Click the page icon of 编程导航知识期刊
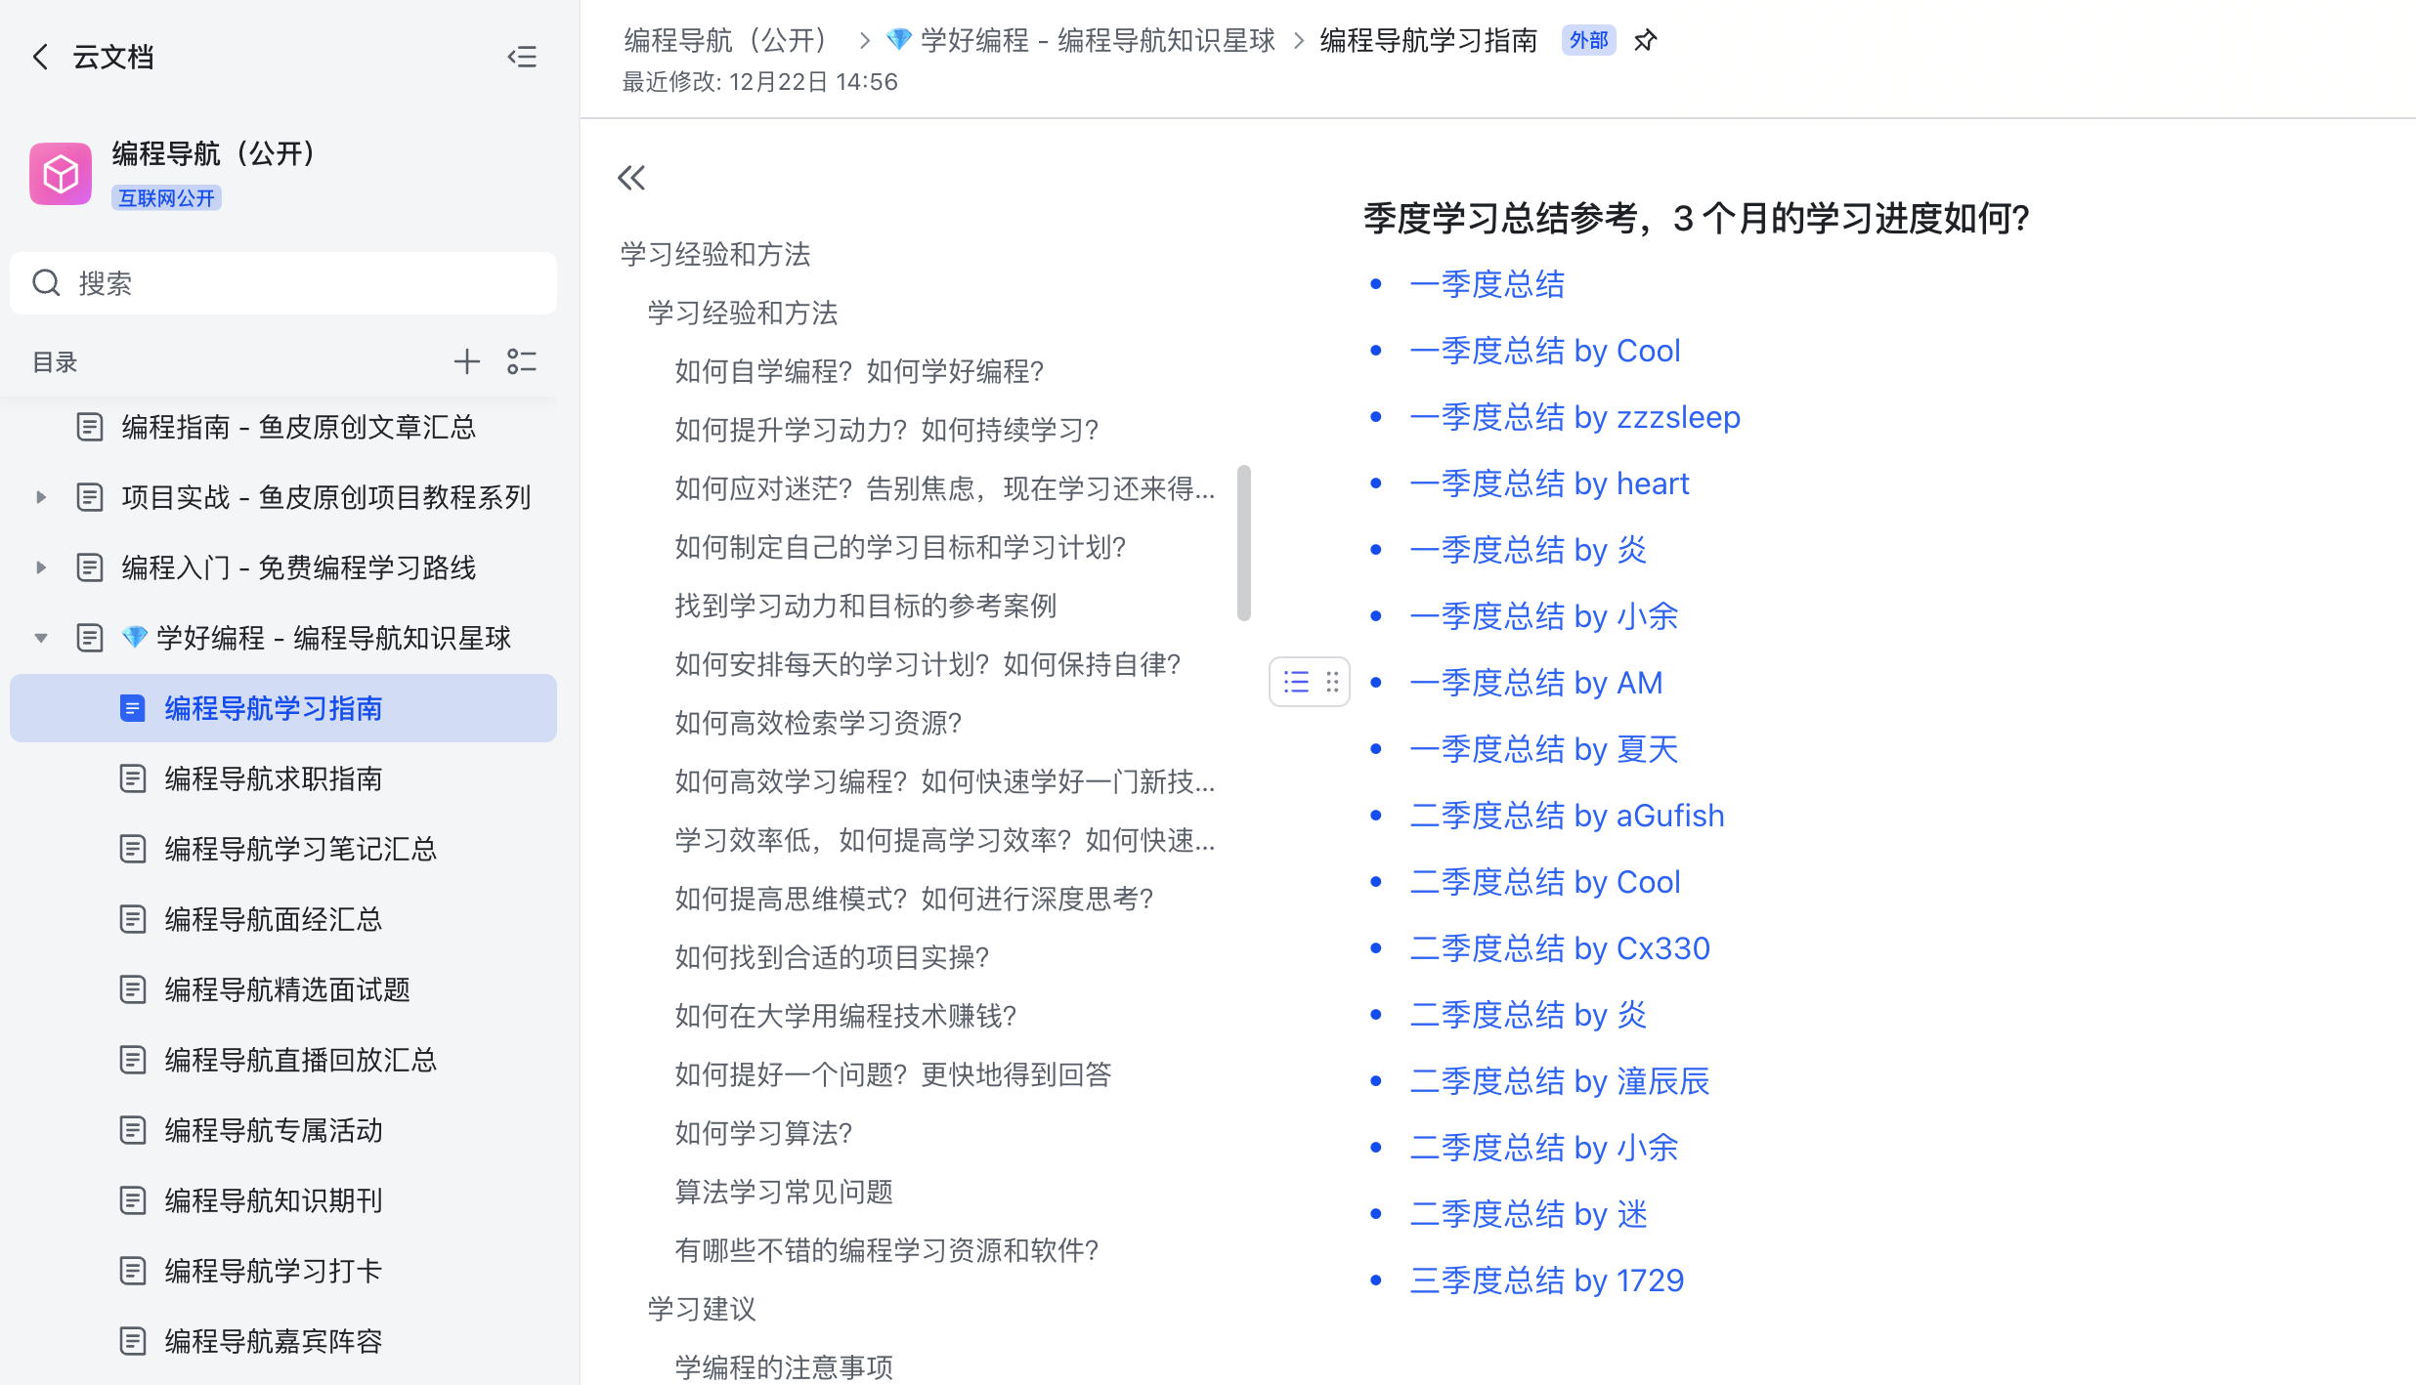Viewport: 2416px width, 1385px height. [132, 1200]
